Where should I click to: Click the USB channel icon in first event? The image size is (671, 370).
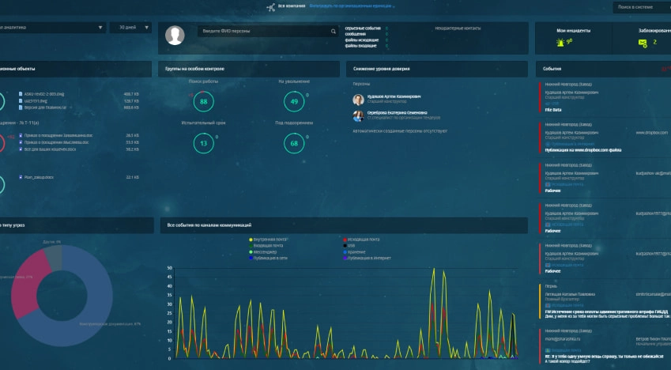(548, 104)
